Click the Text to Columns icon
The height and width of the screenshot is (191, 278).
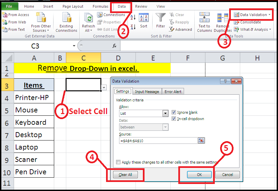click(204, 17)
